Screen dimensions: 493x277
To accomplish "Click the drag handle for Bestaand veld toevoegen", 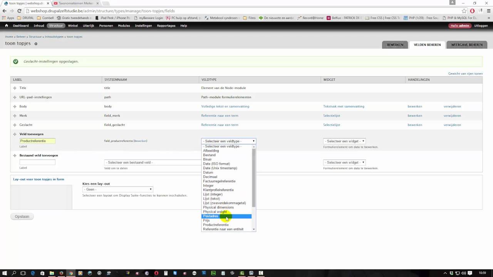I will point(15,155).
